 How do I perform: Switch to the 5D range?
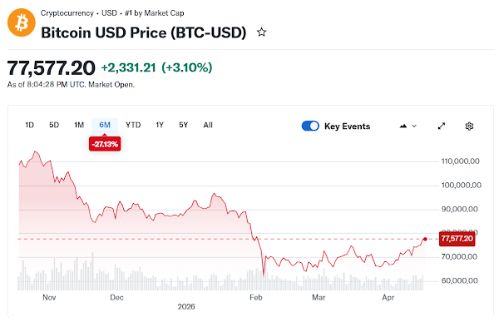point(54,125)
